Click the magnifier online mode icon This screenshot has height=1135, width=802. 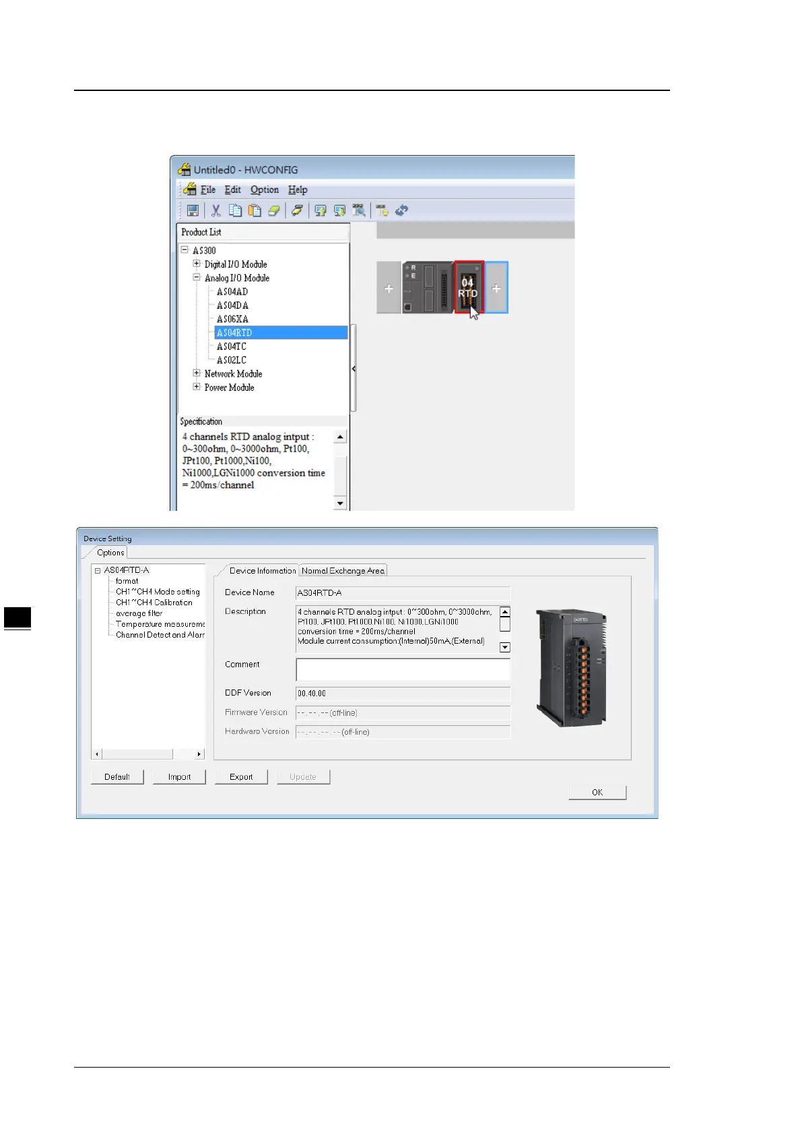[359, 210]
